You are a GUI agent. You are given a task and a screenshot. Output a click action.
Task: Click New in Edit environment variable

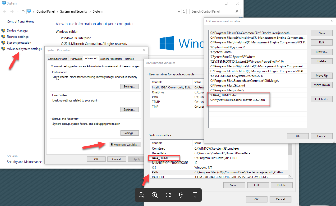322,33
